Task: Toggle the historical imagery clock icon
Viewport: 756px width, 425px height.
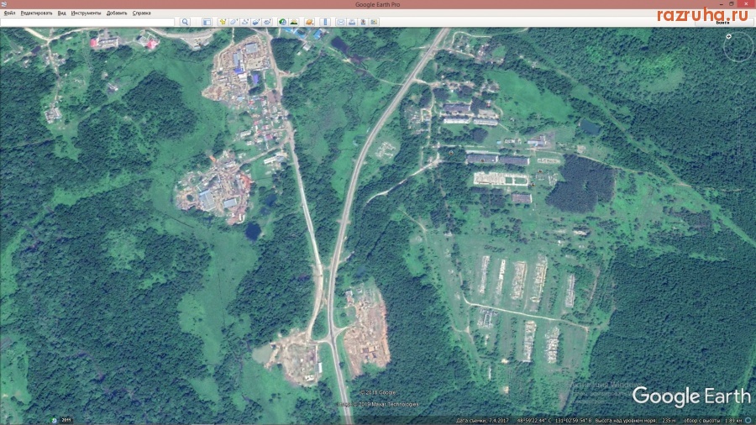Action: point(282,22)
